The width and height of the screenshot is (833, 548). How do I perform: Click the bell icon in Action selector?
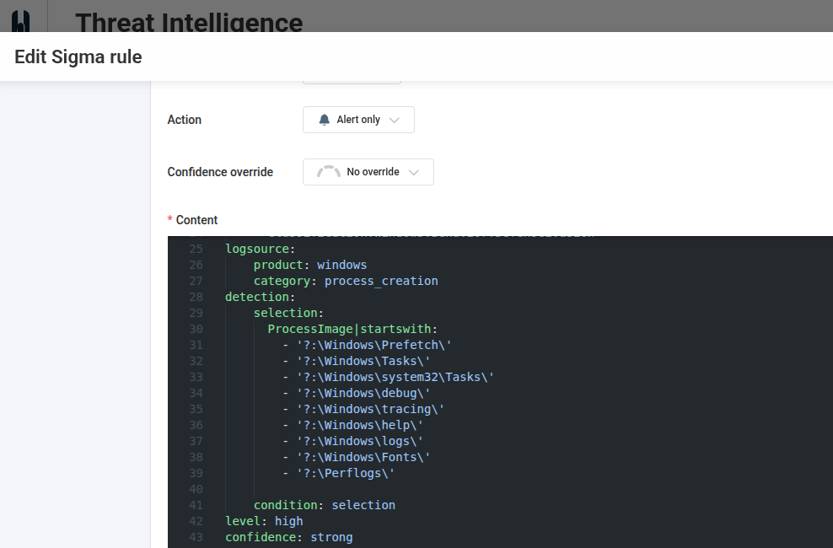pyautogui.click(x=324, y=120)
